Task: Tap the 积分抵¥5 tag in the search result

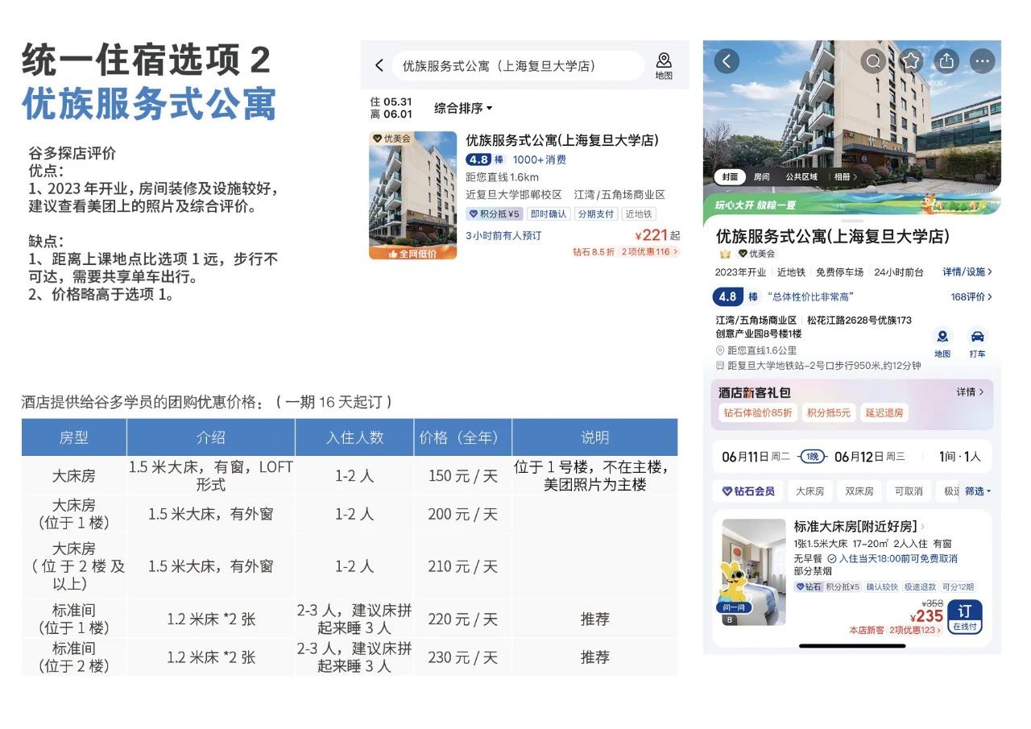Action: point(495,214)
